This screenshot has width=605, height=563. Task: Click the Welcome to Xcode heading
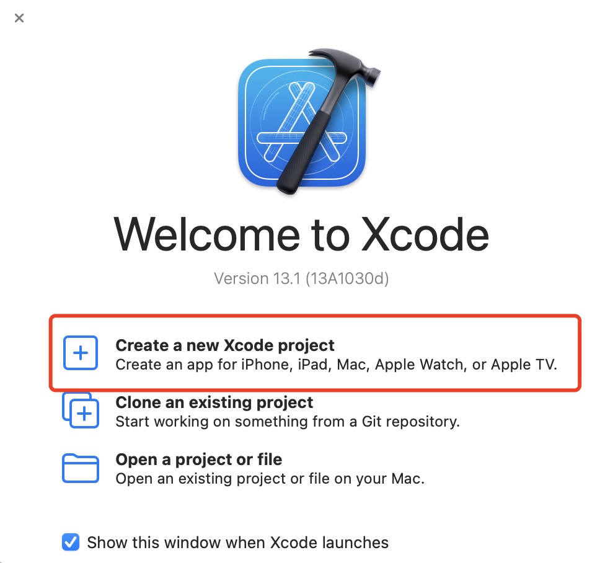(x=301, y=234)
